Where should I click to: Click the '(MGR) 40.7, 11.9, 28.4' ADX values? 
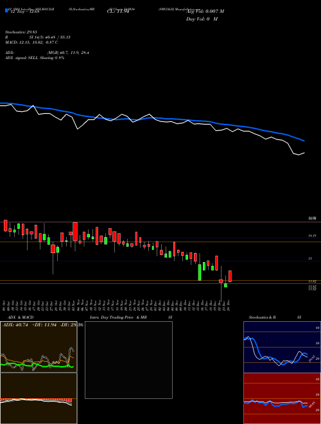pos(68,53)
